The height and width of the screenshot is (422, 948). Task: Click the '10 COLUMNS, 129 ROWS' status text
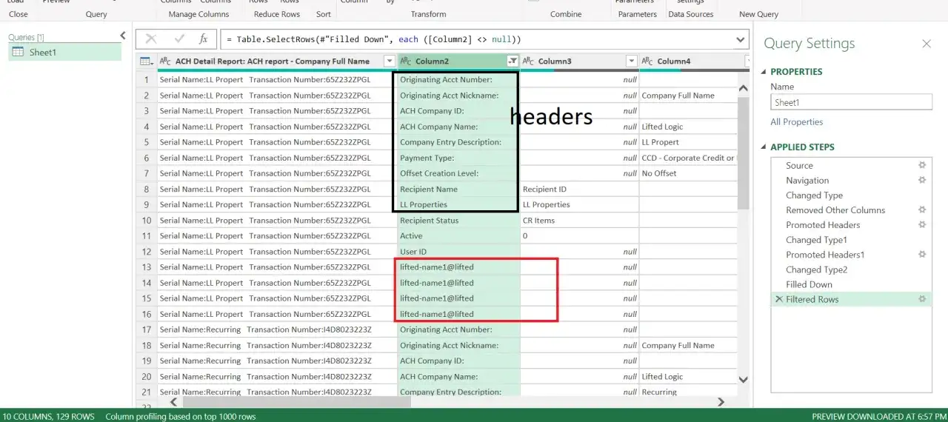click(49, 416)
